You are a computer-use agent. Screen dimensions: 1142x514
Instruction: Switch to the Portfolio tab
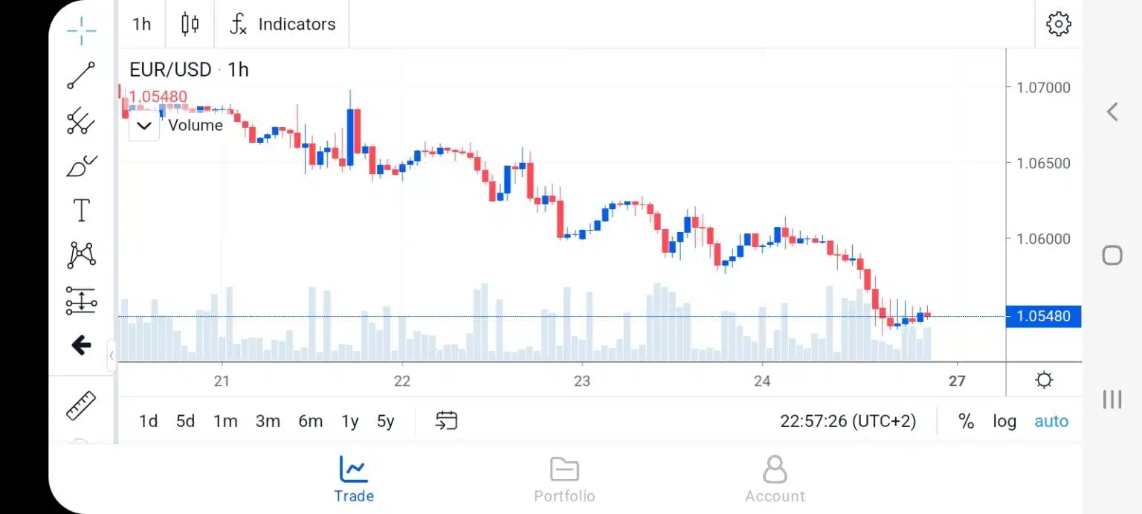click(564, 480)
